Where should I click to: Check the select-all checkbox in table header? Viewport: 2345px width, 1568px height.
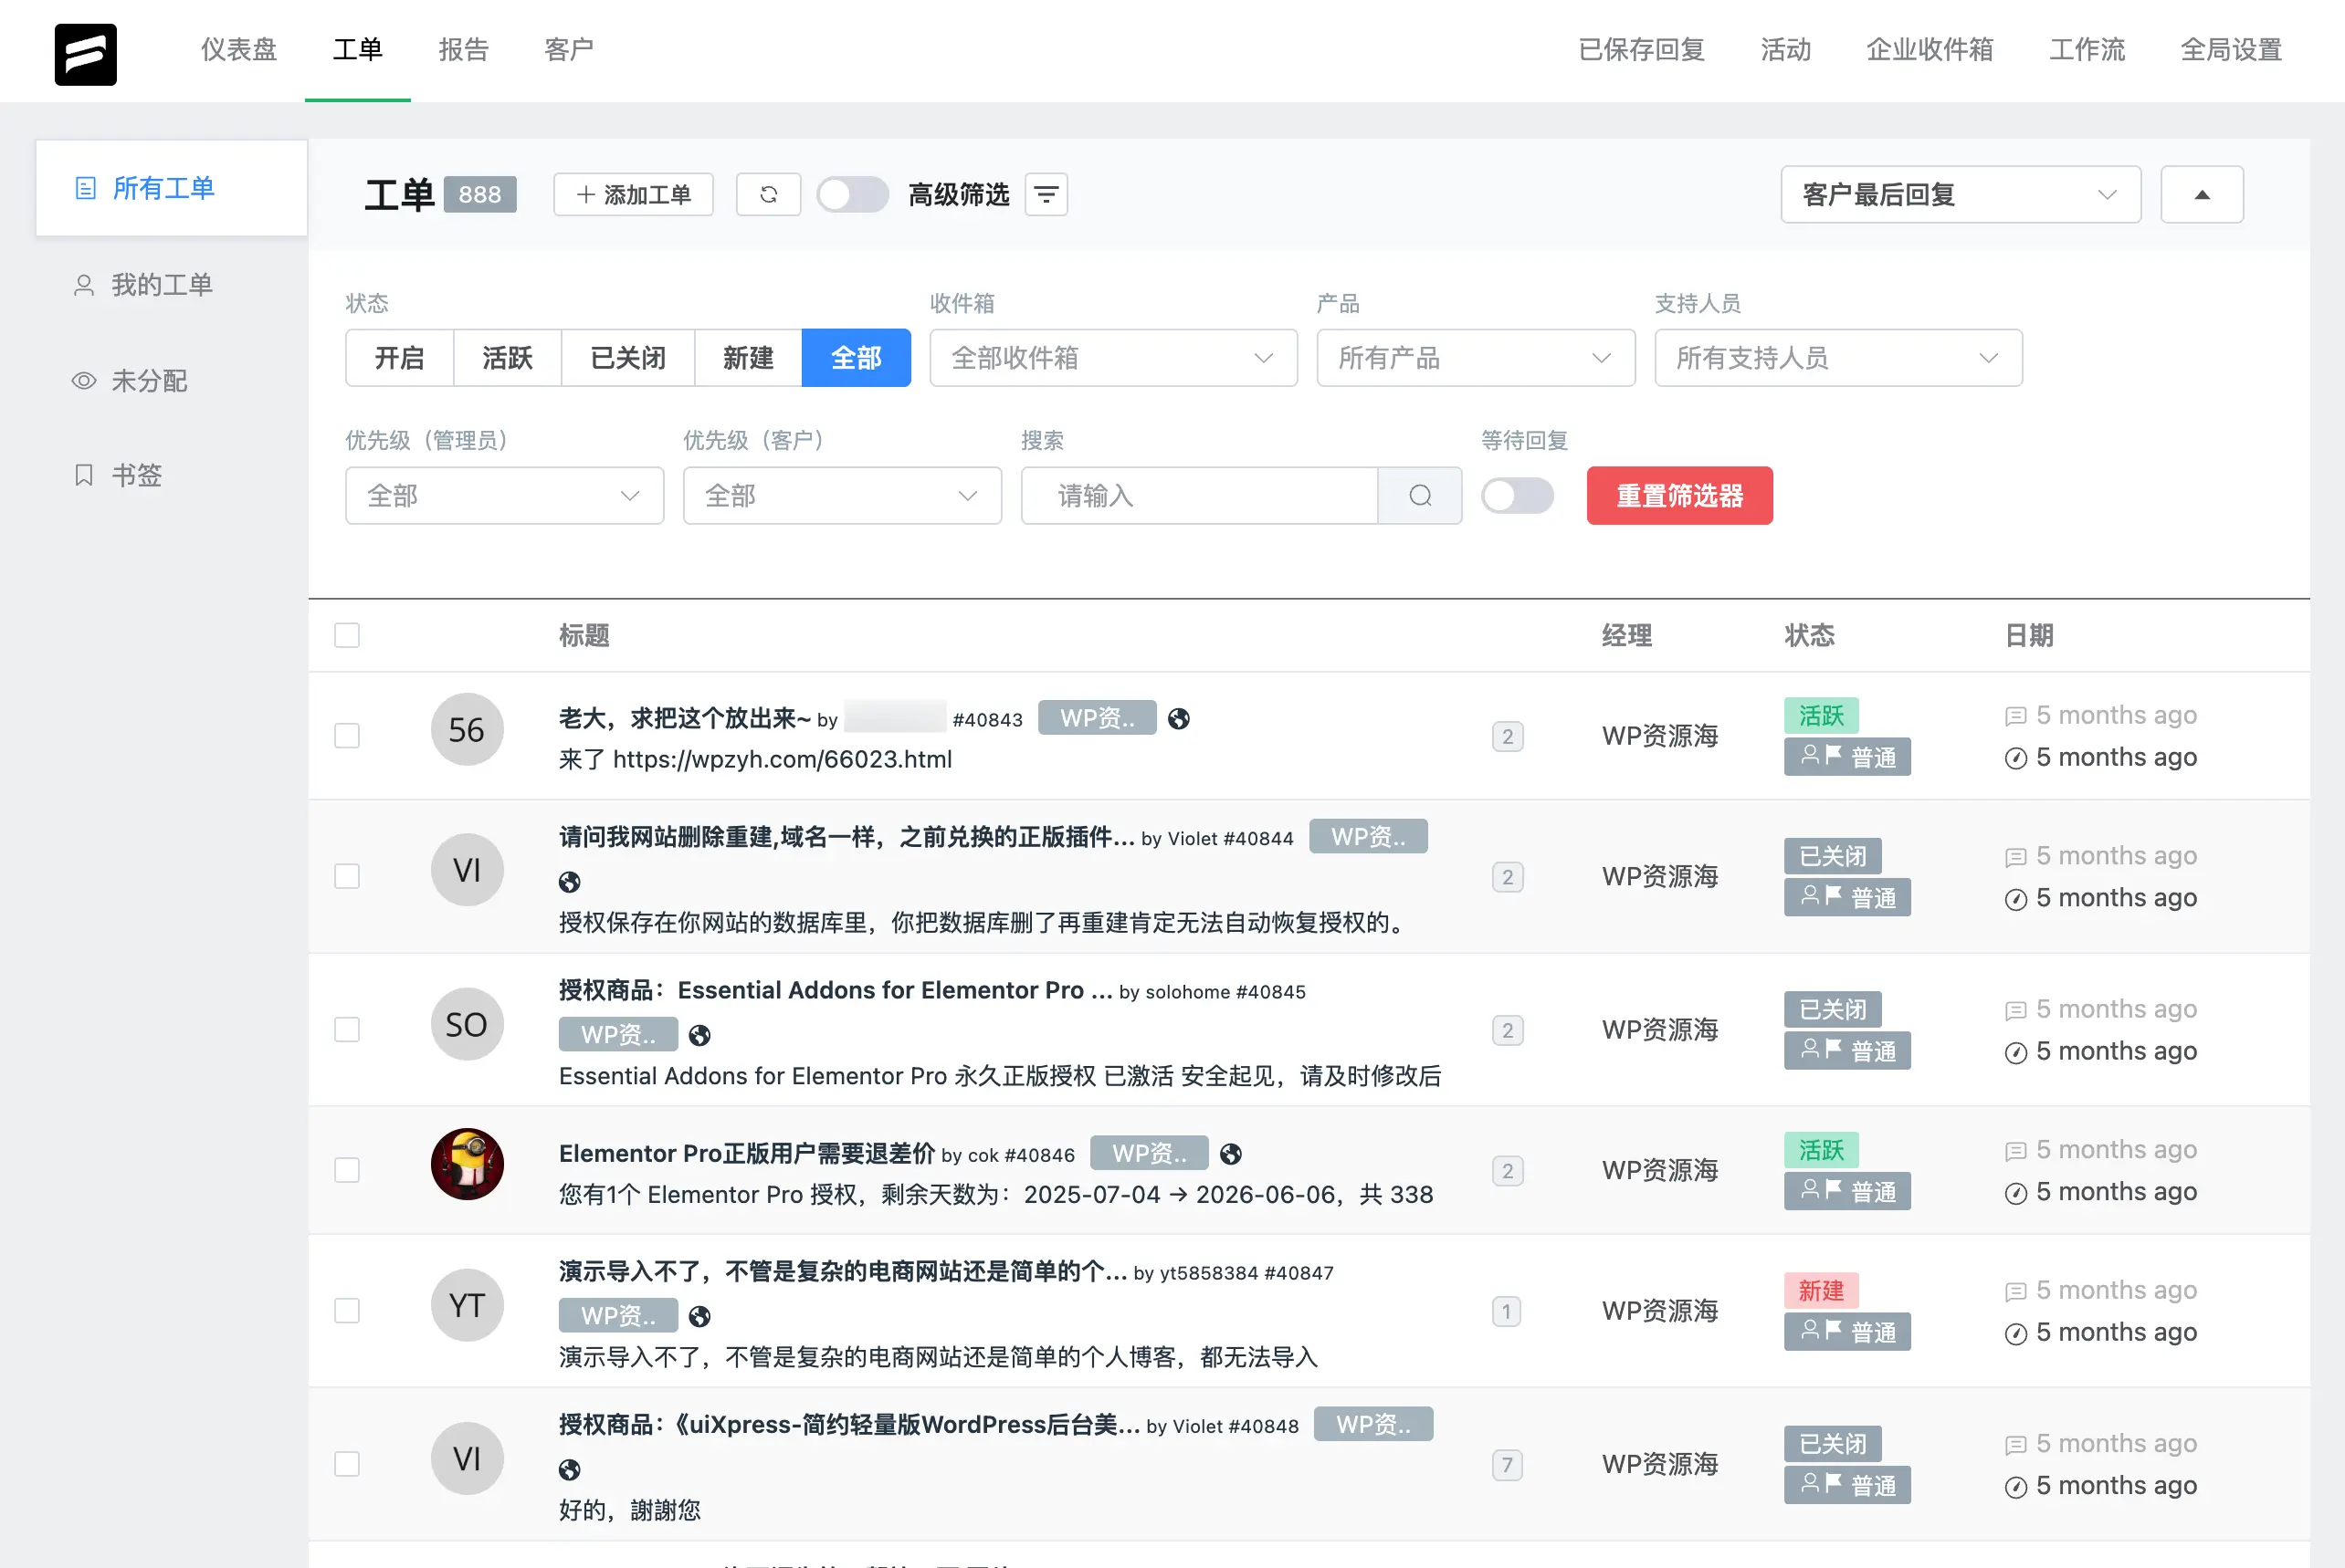[347, 635]
